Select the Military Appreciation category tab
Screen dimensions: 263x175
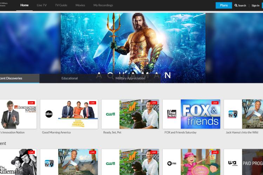click(130, 78)
